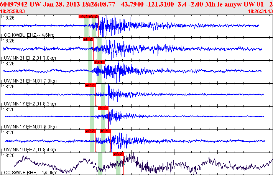Click the UW NN17 EHN station label
Image resolution: width=273 pixels, height=175 pixels.
30,127
